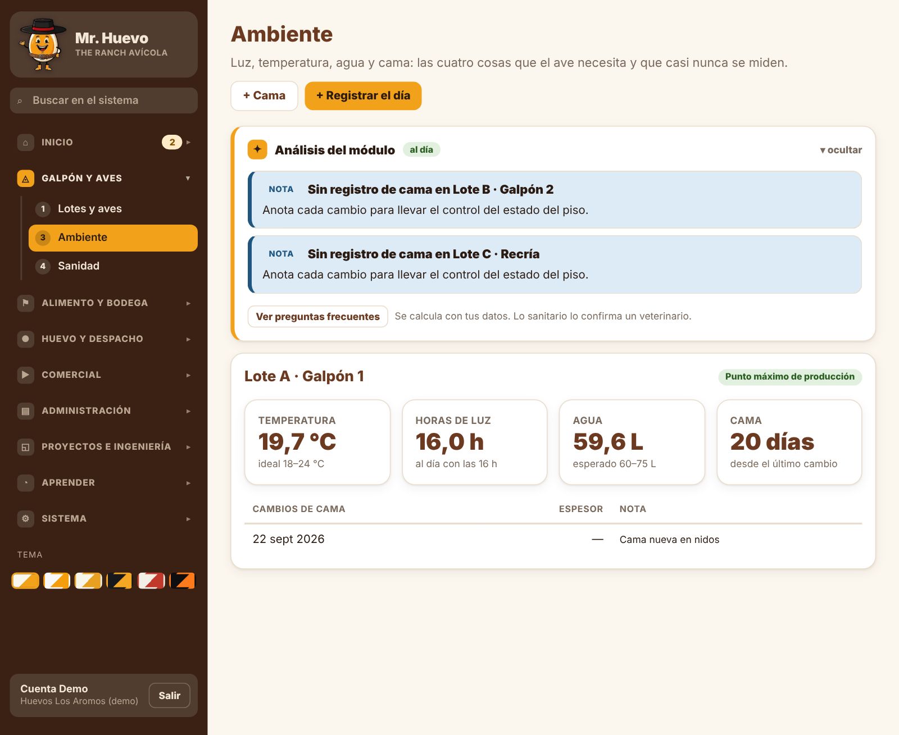
Task: Click the Proyectos e Ingeniería square icon
Action: click(x=25, y=447)
